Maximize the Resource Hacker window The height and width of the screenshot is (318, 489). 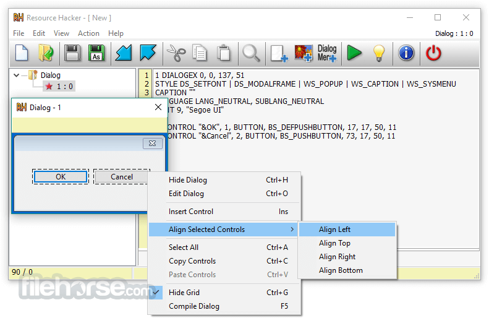438,17
